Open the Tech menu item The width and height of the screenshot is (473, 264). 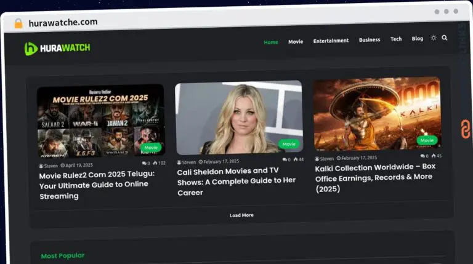(x=396, y=39)
